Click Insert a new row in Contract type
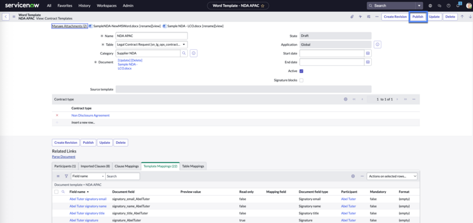473x223 pixels. [x=83, y=123]
